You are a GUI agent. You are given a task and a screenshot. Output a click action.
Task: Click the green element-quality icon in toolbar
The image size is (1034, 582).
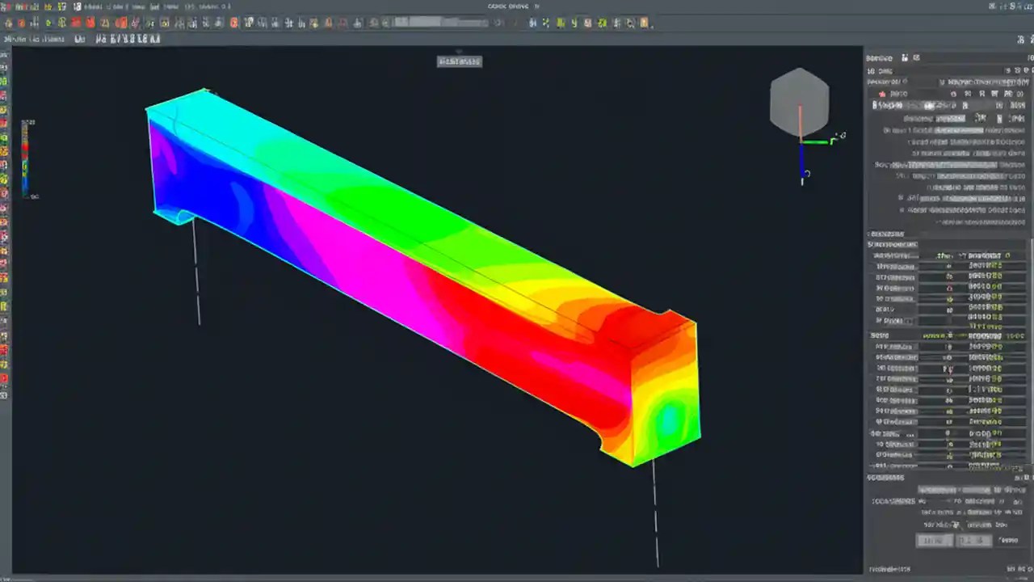[48, 23]
